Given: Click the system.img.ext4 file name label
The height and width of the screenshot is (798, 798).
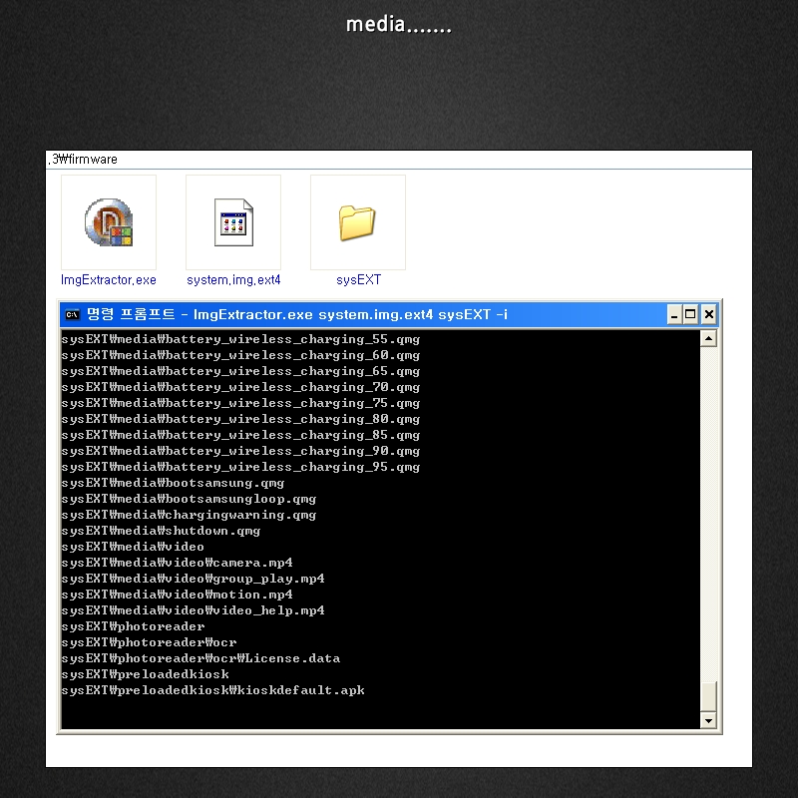Looking at the screenshot, I should click(233, 280).
